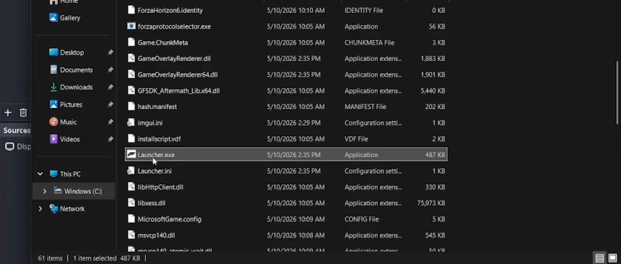
Task: Click the imgui.ini settings file icon
Action: [131, 123]
